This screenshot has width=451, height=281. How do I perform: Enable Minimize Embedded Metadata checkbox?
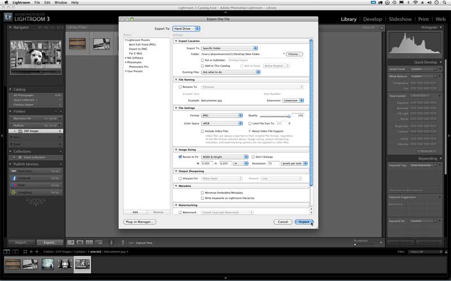tap(203, 193)
